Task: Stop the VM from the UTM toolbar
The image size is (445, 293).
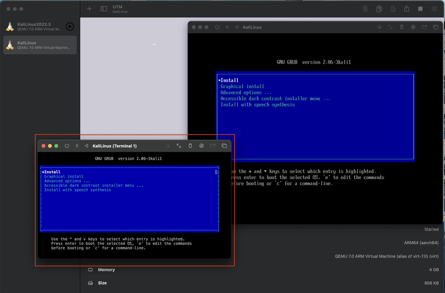Action: pyautogui.click(x=420, y=9)
